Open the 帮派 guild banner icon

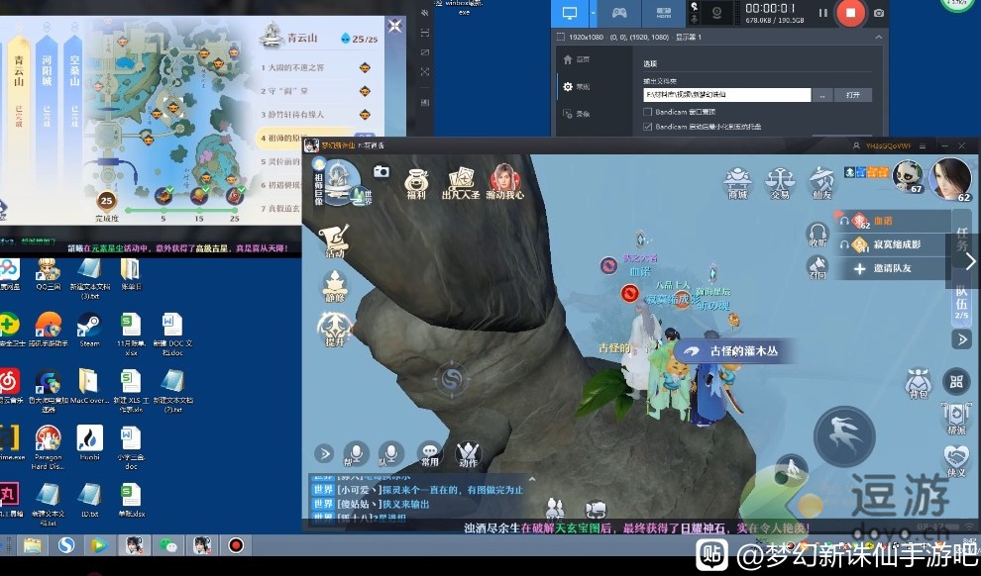(x=956, y=419)
